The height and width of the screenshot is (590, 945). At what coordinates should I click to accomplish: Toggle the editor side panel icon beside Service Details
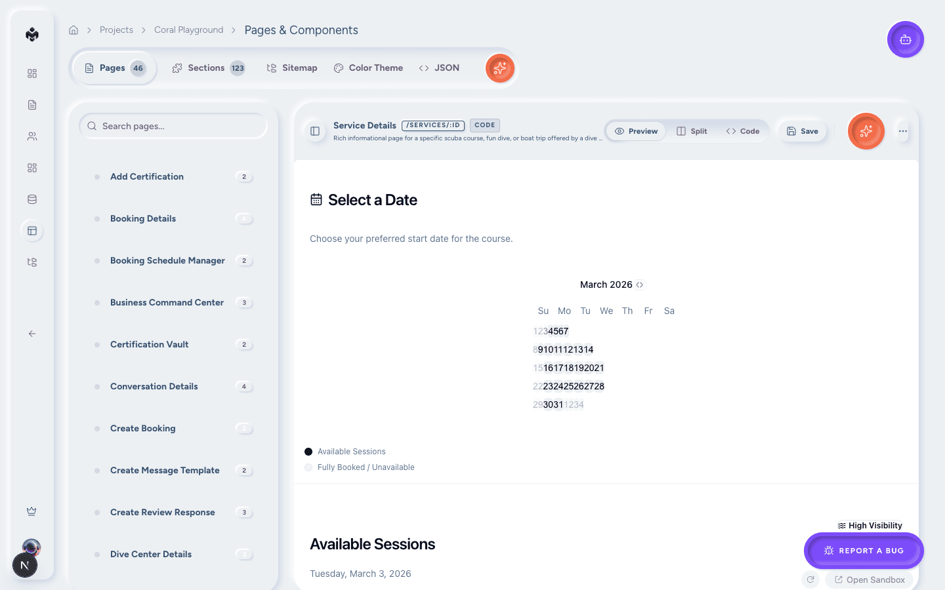point(315,131)
